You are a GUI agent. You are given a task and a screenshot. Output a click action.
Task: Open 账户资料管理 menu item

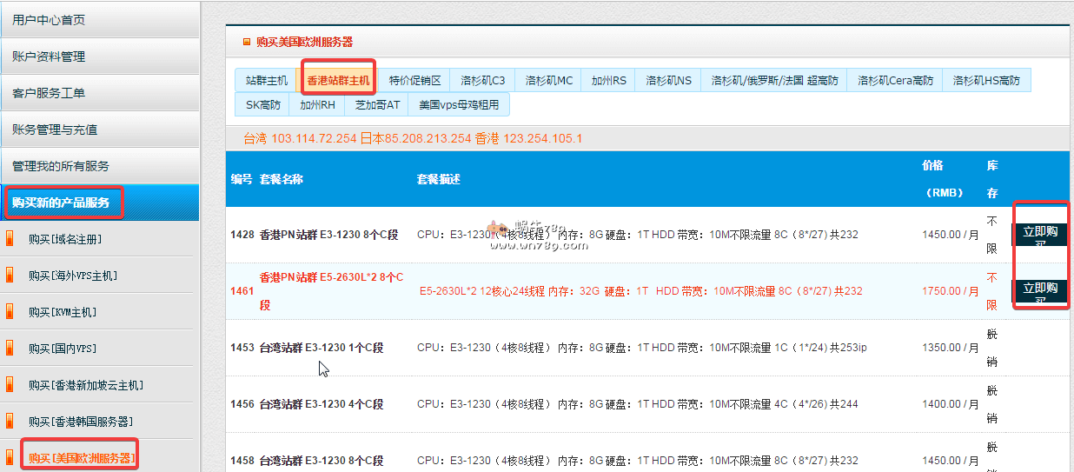(49, 57)
